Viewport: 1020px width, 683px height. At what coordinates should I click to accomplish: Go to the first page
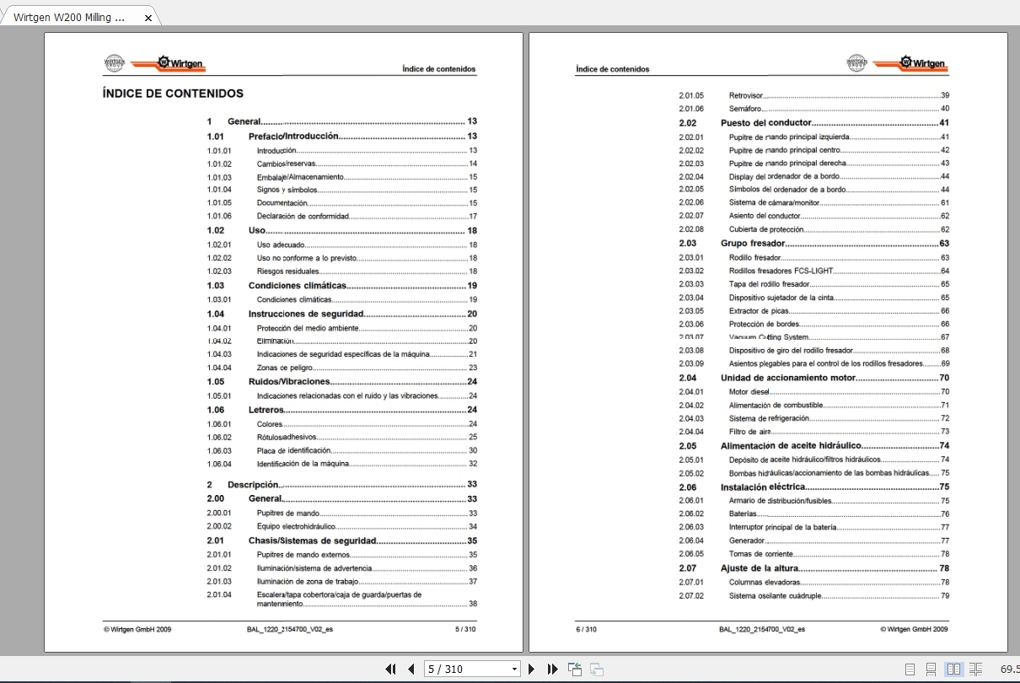click(x=390, y=669)
